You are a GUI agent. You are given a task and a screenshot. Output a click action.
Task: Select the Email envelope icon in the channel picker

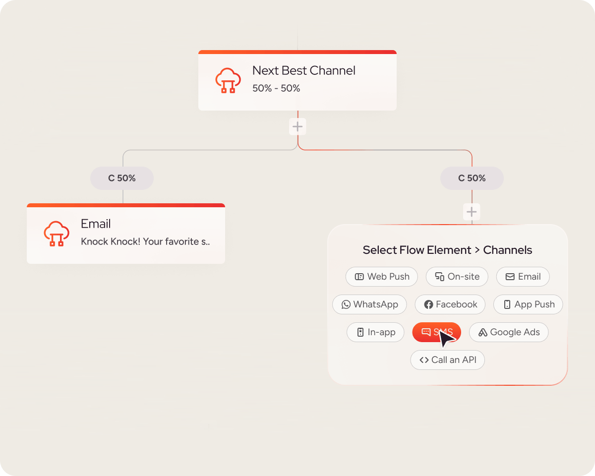tap(510, 277)
